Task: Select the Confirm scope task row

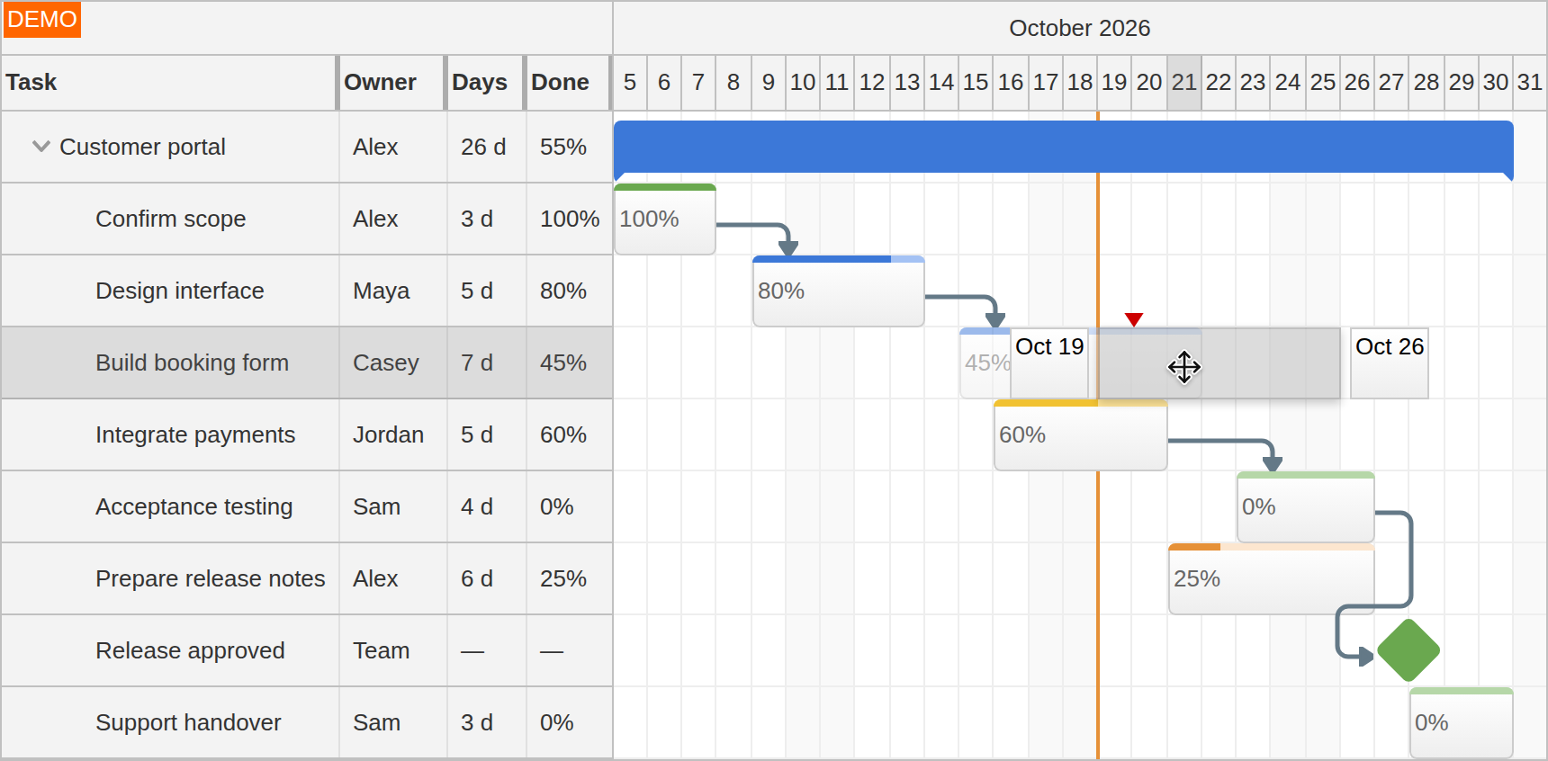Action: (x=307, y=219)
